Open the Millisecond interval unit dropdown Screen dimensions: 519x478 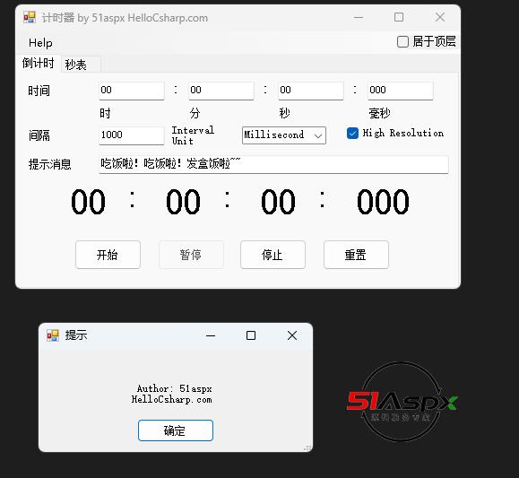284,135
